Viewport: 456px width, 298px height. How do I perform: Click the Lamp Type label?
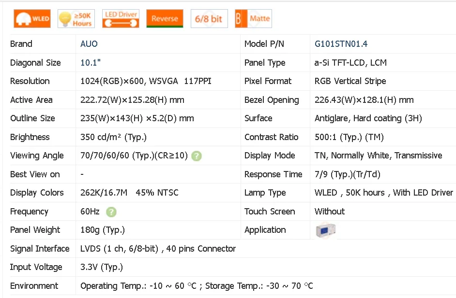click(x=265, y=193)
